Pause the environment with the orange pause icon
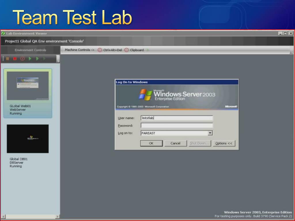Viewport: 295px width, 221px height. pyautogui.click(x=7, y=59)
